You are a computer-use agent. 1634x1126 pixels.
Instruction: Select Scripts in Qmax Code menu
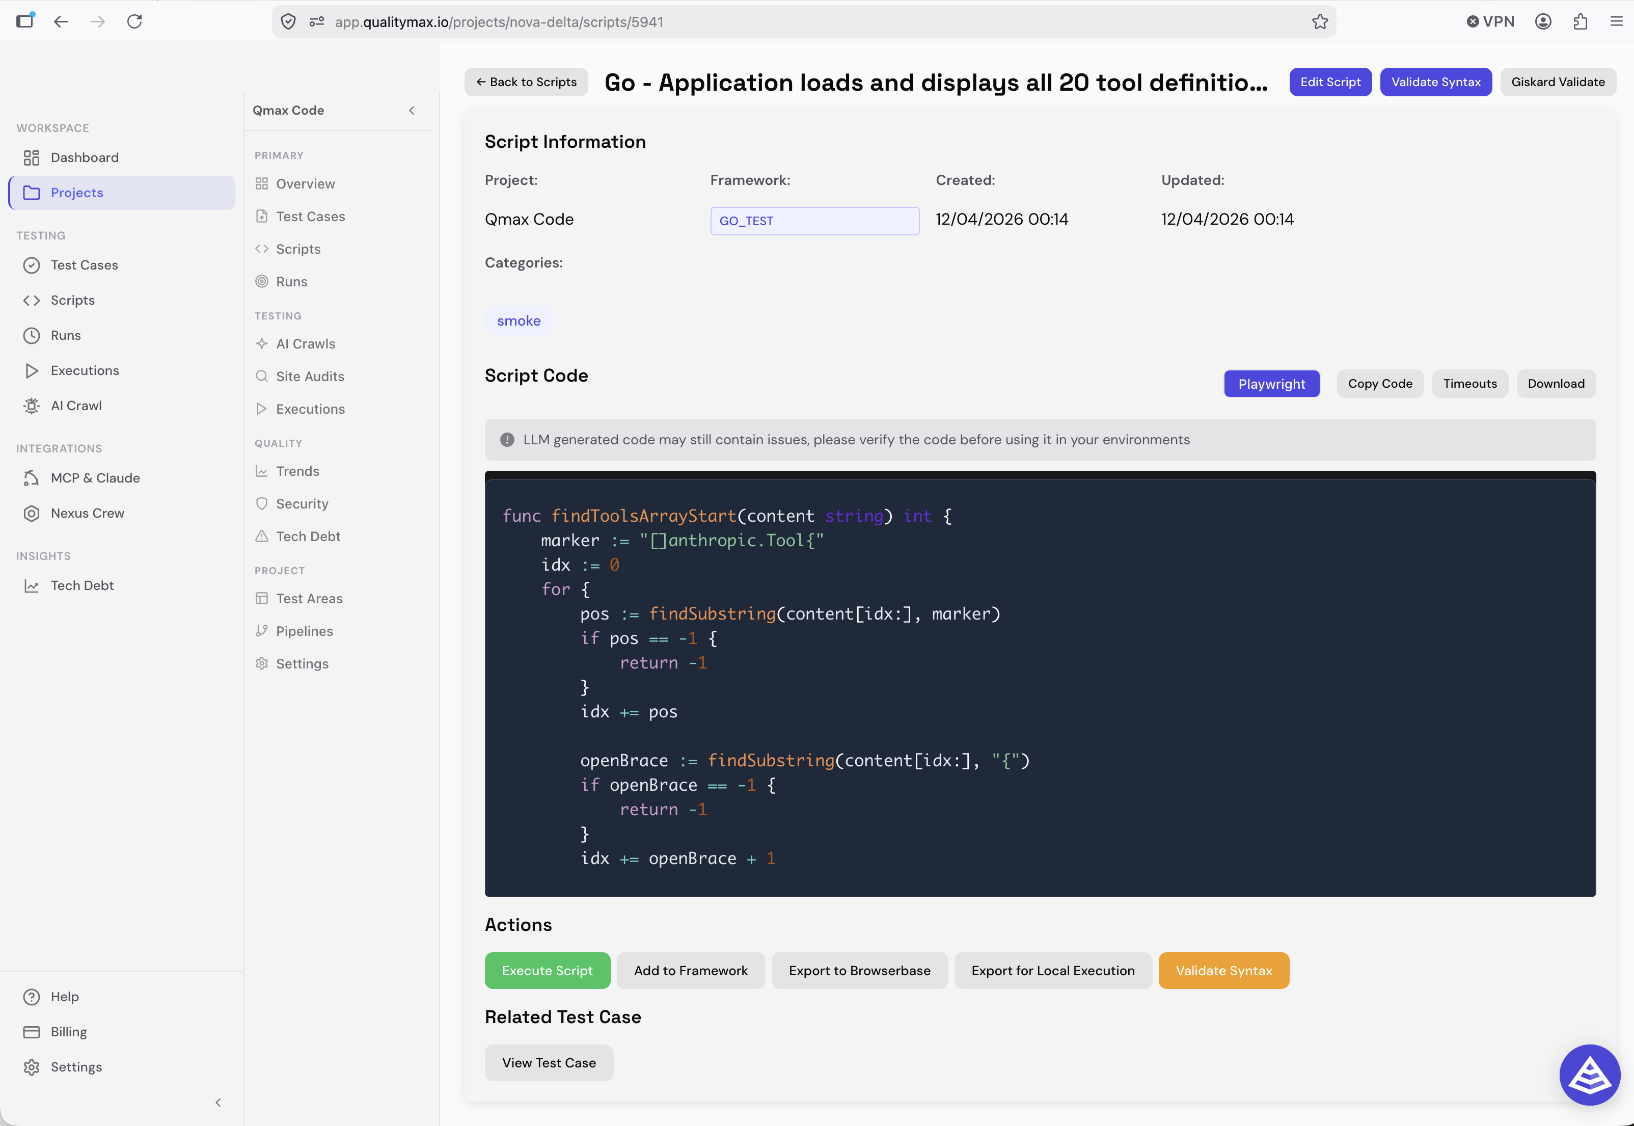click(x=297, y=249)
